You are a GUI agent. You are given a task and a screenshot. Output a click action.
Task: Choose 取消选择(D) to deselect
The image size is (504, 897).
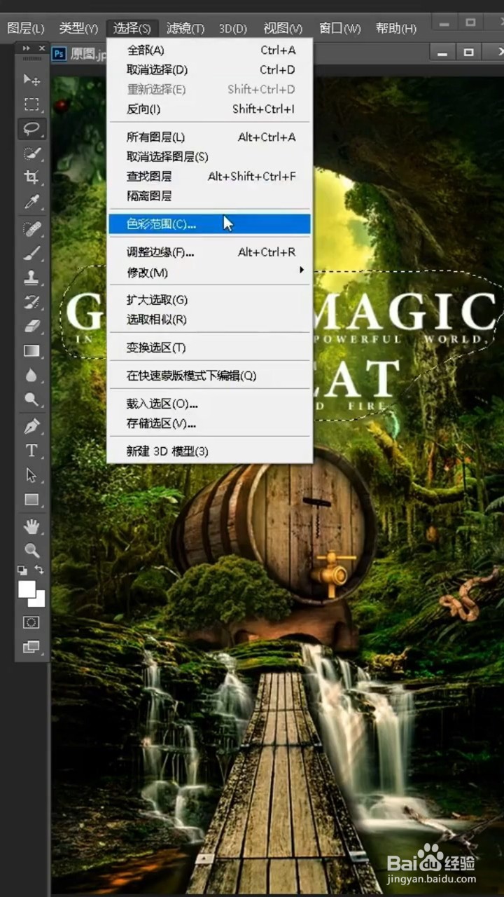[x=209, y=70]
